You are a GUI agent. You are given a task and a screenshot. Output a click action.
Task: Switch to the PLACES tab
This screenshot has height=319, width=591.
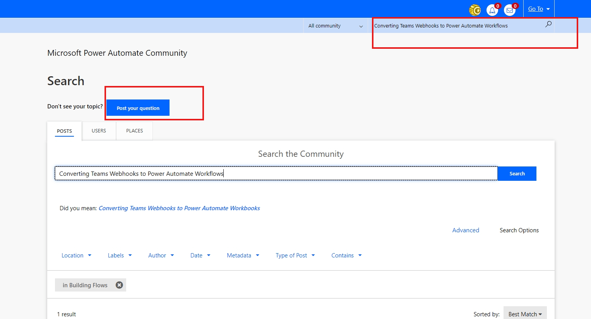134,131
